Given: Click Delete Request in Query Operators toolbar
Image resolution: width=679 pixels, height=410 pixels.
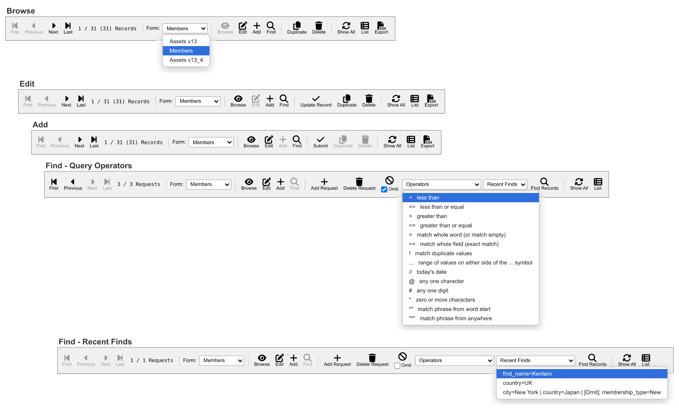Looking at the screenshot, I should pyautogui.click(x=359, y=184).
